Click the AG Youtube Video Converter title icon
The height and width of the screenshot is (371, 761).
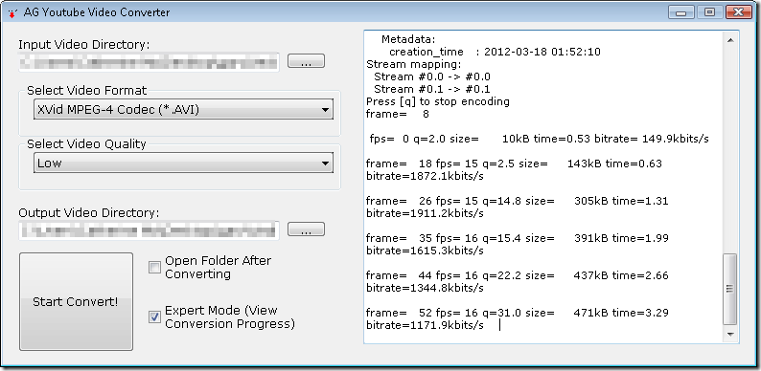click(12, 13)
